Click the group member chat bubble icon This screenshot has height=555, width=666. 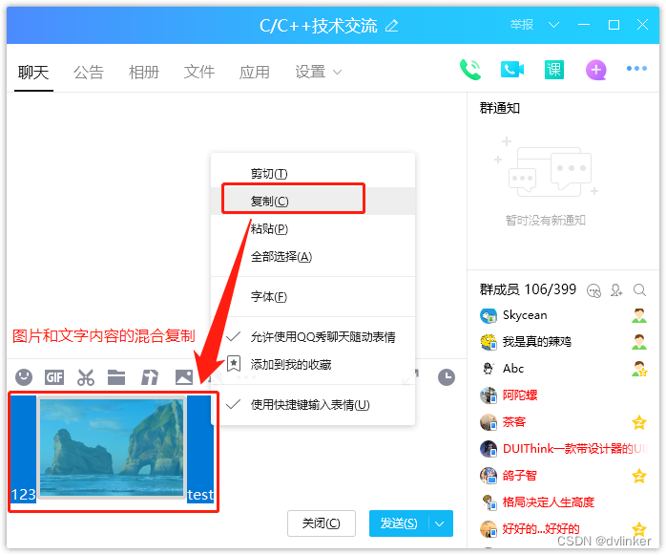tap(593, 291)
